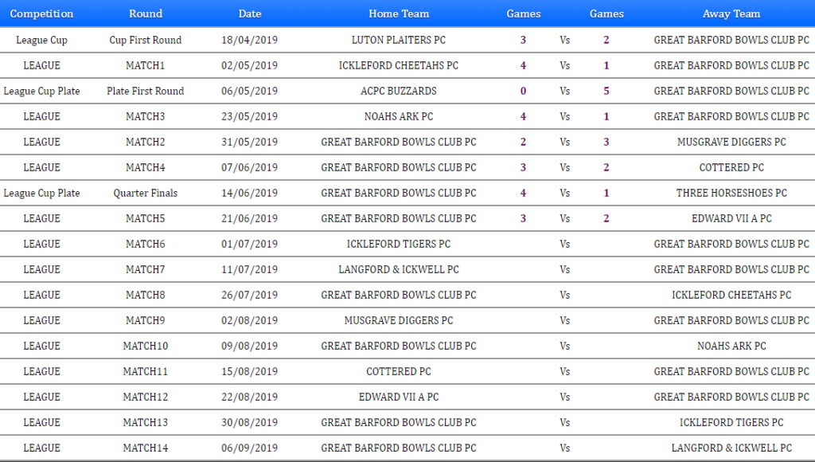Click the home score 0 for ACPC BUZZARDS
Viewport: 815px width, 462px height.
coord(524,91)
